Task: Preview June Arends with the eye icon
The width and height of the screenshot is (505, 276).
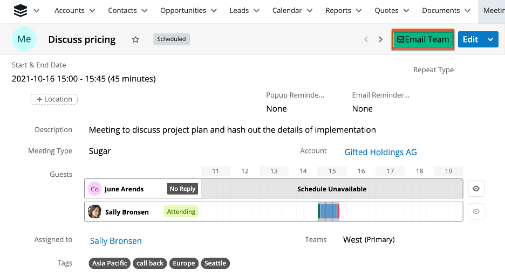Action: coord(476,189)
